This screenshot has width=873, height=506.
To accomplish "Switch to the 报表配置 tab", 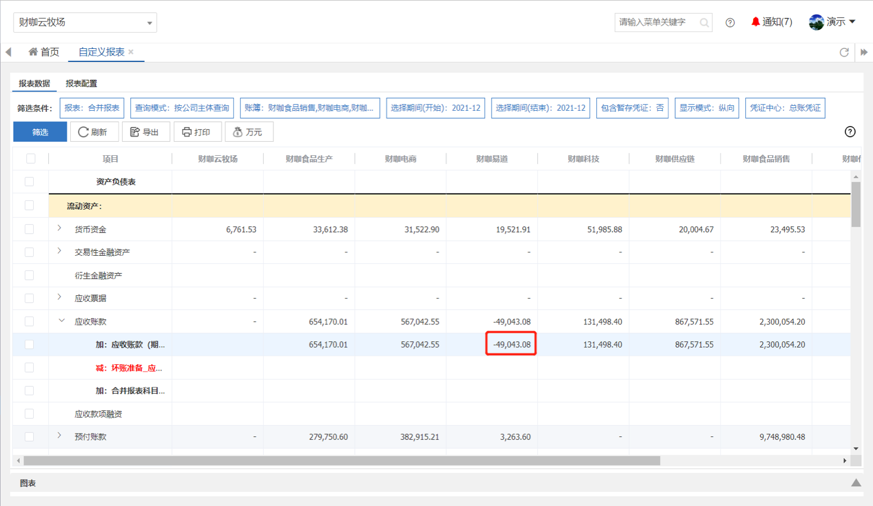I will [81, 83].
